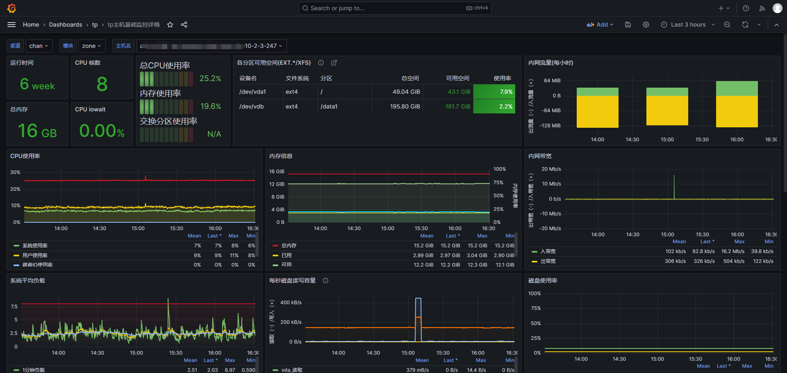This screenshot has height=373, width=787.
Task: Save dashboard using the disk icon
Action: coord(628,25)
